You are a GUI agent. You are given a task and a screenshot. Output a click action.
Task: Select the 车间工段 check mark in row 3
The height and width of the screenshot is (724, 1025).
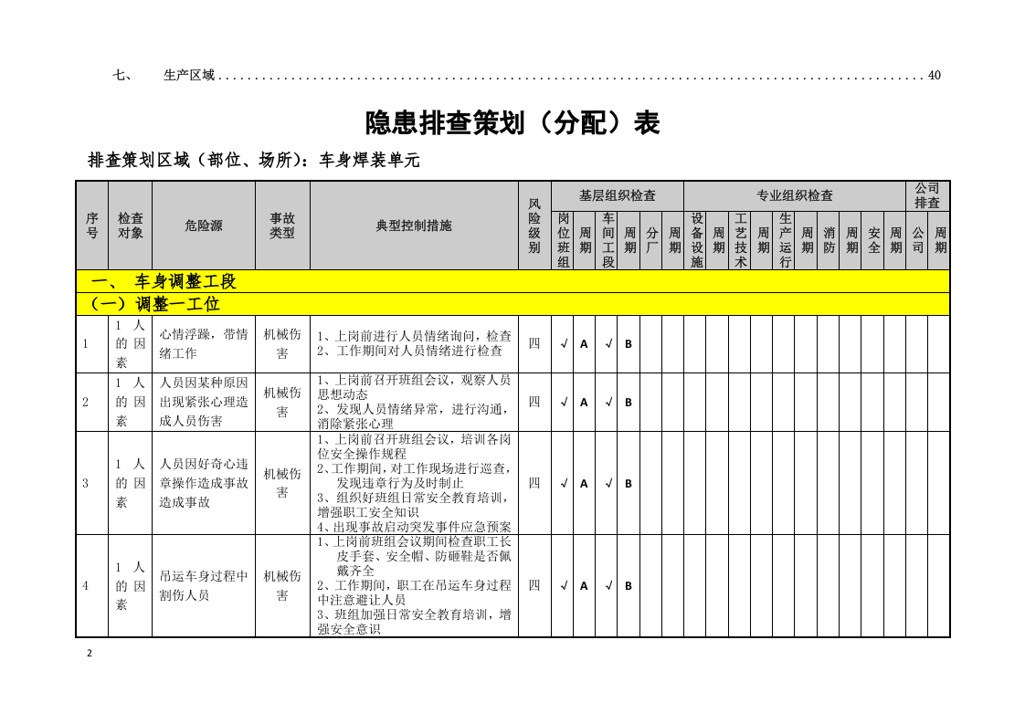click(x=608, y=483)
